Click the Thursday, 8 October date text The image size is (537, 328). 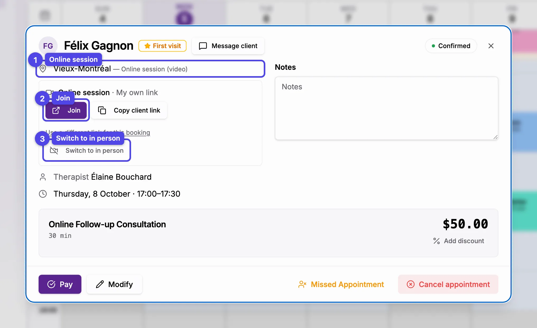[92, 194]
